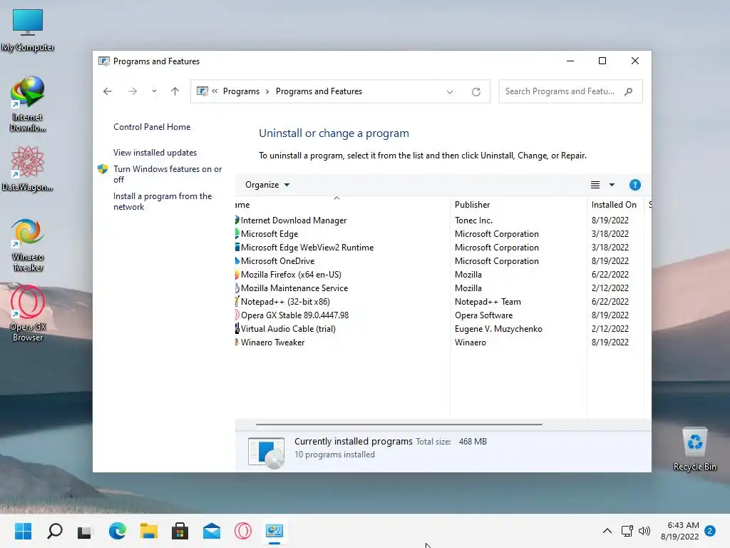Screen dimensions: 730x548
Task: Launch Opera GX from taskbar
Action: pyautogui.click(x=243, y=531)
